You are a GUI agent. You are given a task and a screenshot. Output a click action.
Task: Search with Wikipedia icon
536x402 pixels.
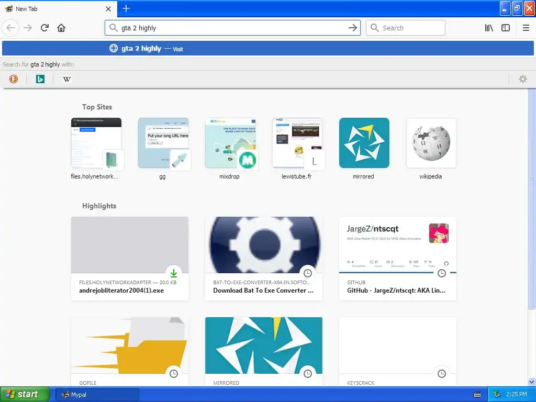tap(66, 80)
